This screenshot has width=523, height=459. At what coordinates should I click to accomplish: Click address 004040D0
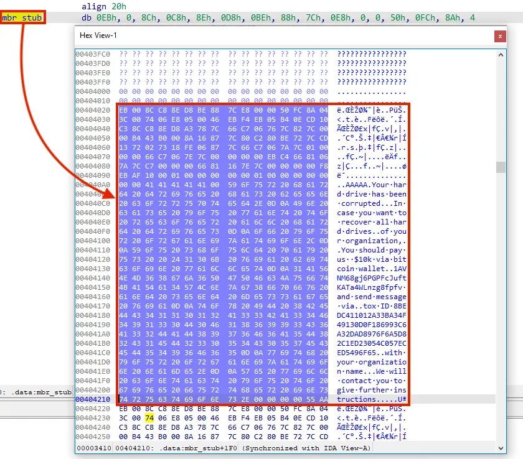[x=93, y=213]
